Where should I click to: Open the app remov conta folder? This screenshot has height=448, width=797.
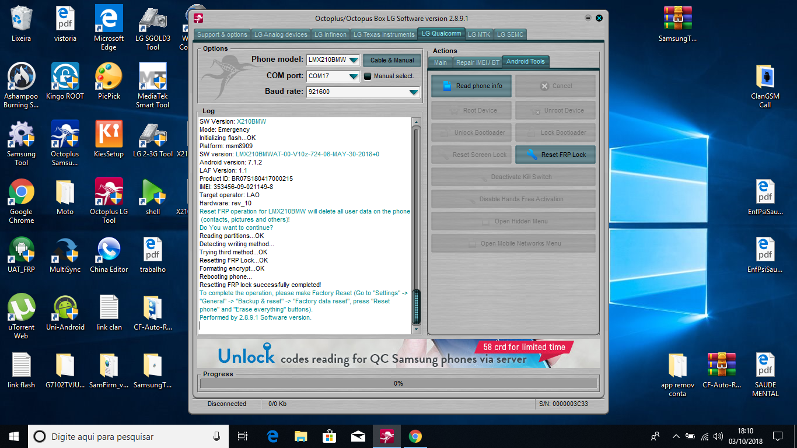(678, 374)
